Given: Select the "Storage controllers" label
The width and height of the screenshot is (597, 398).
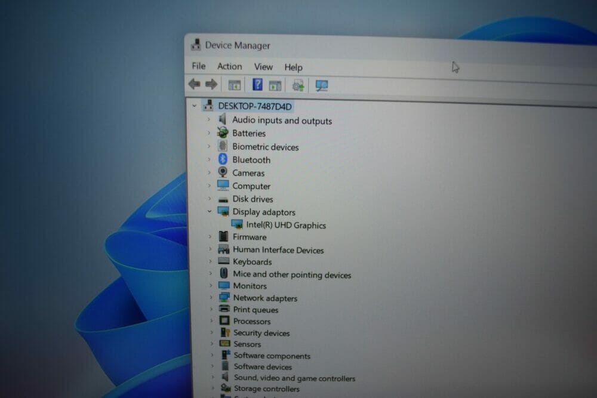Looking at the screenshot, I should point(266,388).
